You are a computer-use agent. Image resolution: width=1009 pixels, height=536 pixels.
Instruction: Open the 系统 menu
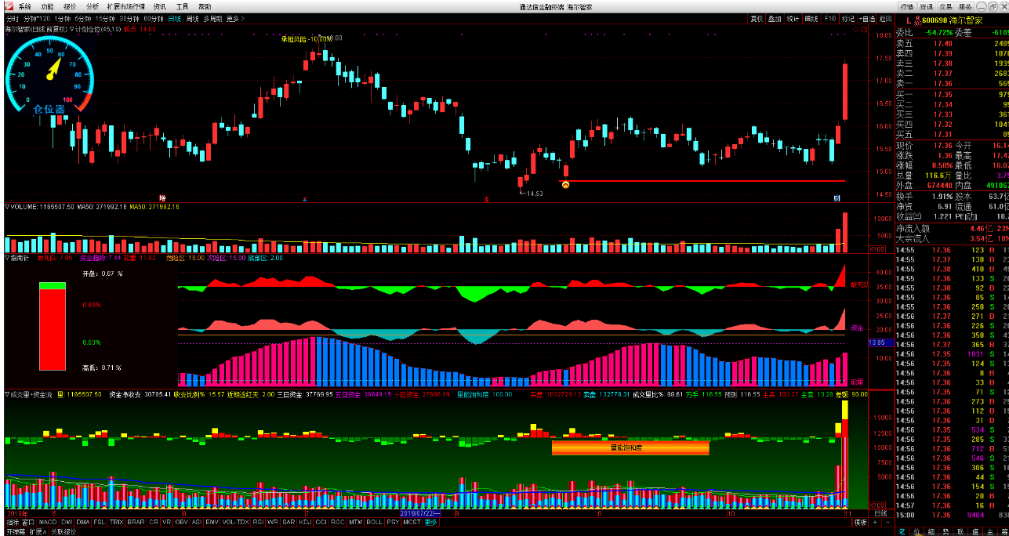(x=25, y=6)
